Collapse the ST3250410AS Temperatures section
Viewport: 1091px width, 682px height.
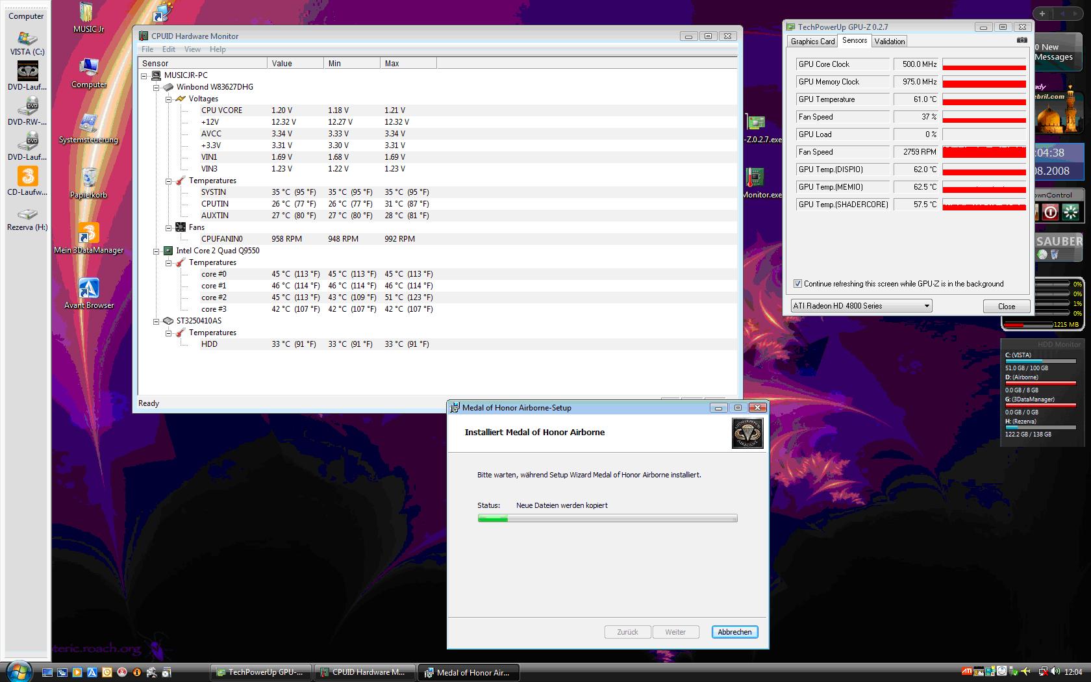(x=168, y=333)
